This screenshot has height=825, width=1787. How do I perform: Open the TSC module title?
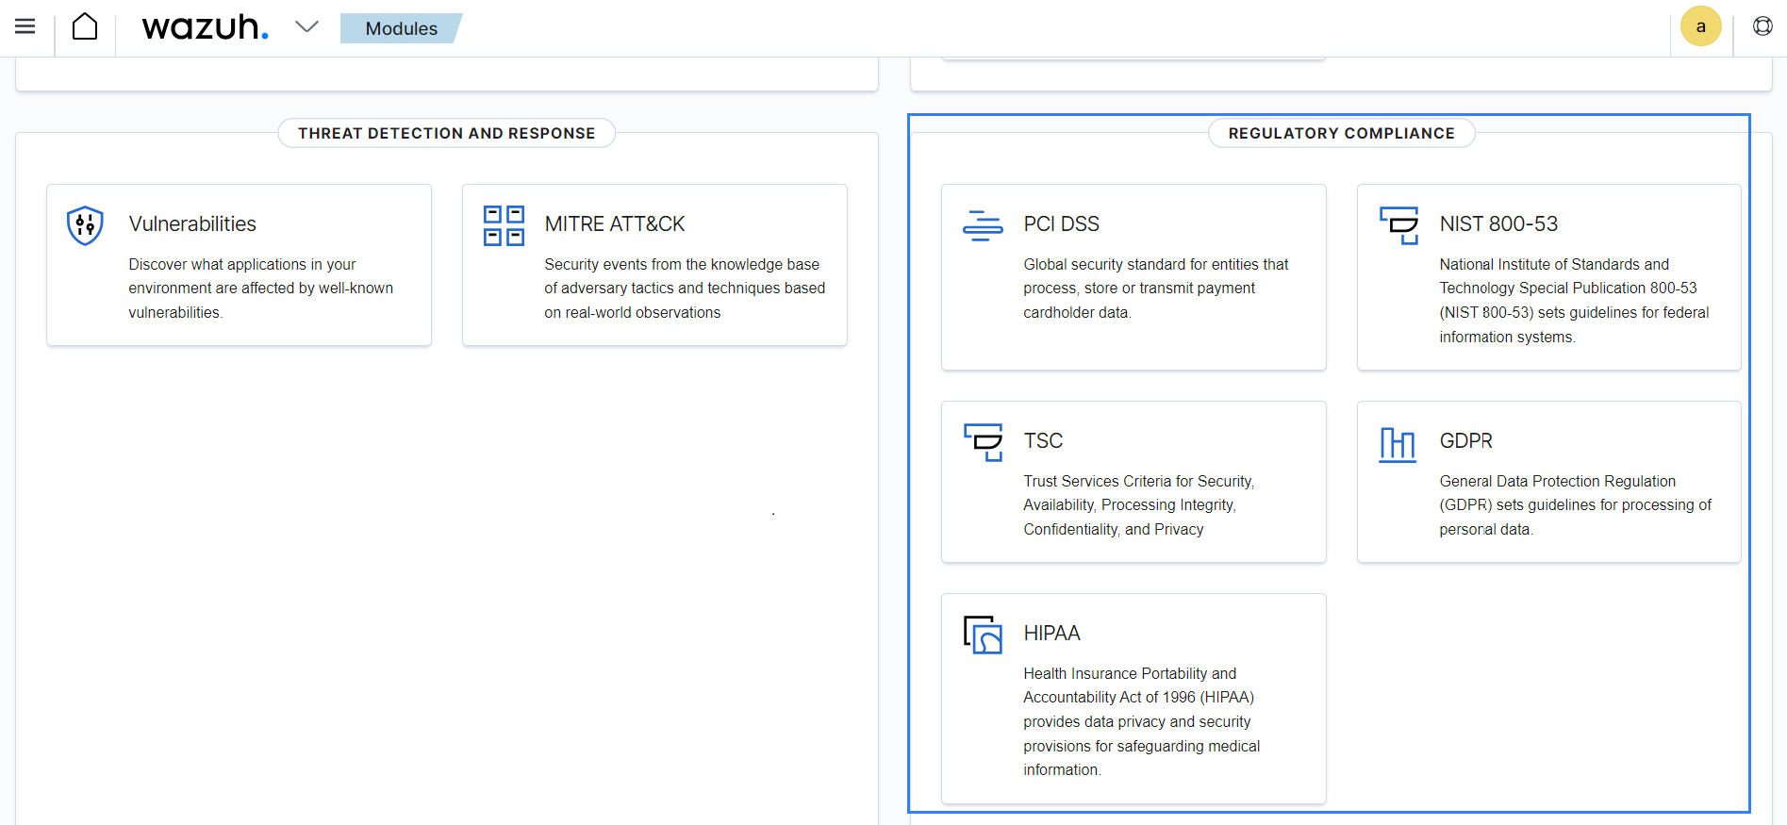point(1043,440)
